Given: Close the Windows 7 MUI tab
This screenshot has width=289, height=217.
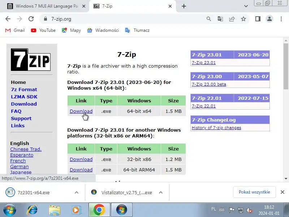Looking at the screenshot, I should (x=84, y=6).
